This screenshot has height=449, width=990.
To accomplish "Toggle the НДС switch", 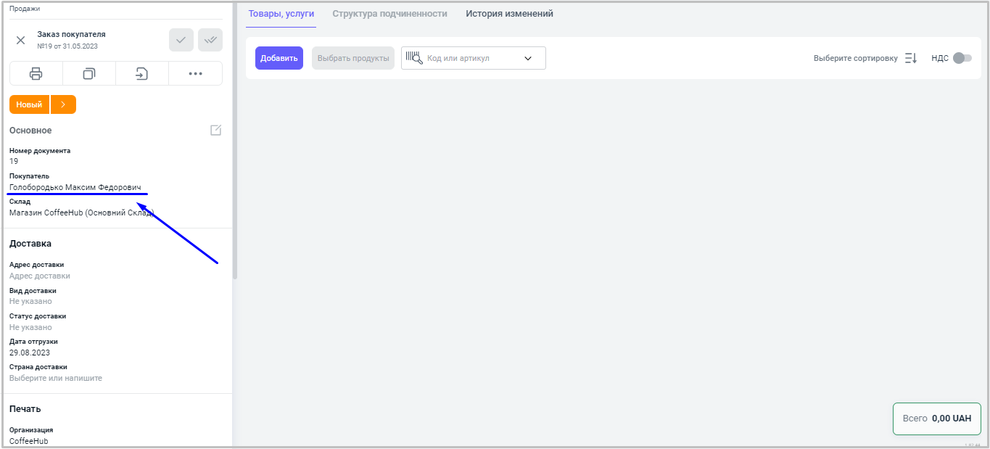I will click(962, 58).
